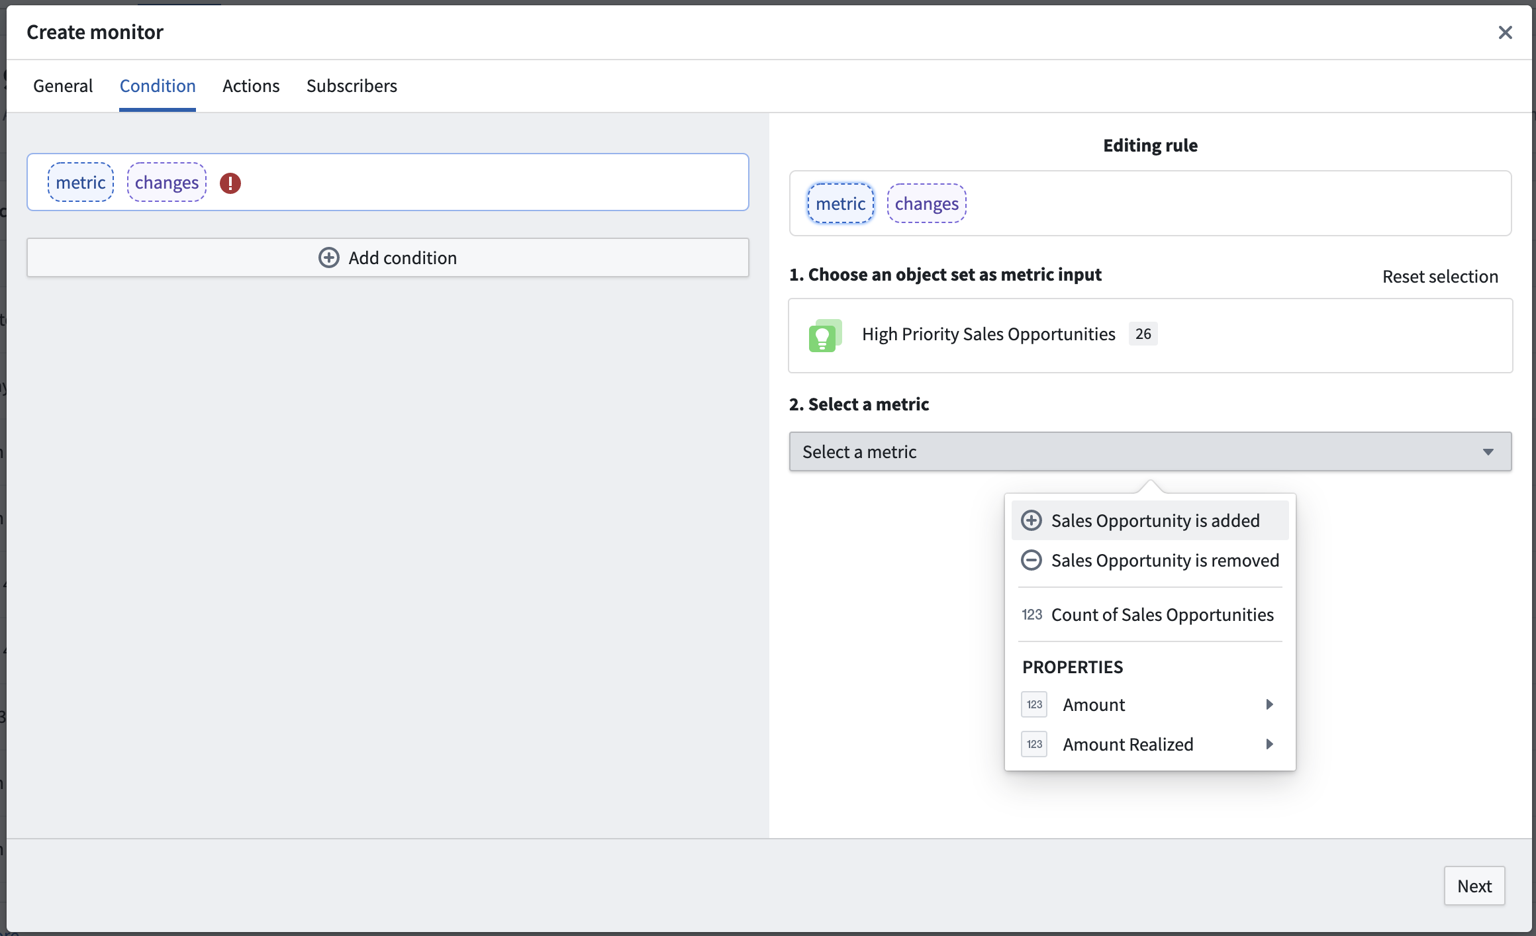The image size is (1536, 936).
Task: Click the '2. Select a metric' label
Action: pyautogui.click(x=859, y=404)
